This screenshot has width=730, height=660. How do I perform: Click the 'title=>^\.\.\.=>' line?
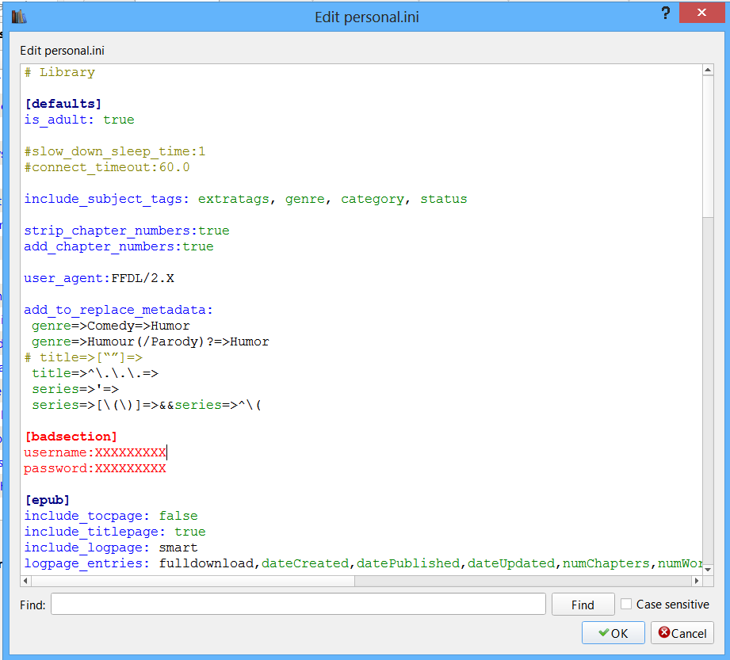tap(95, 373)
